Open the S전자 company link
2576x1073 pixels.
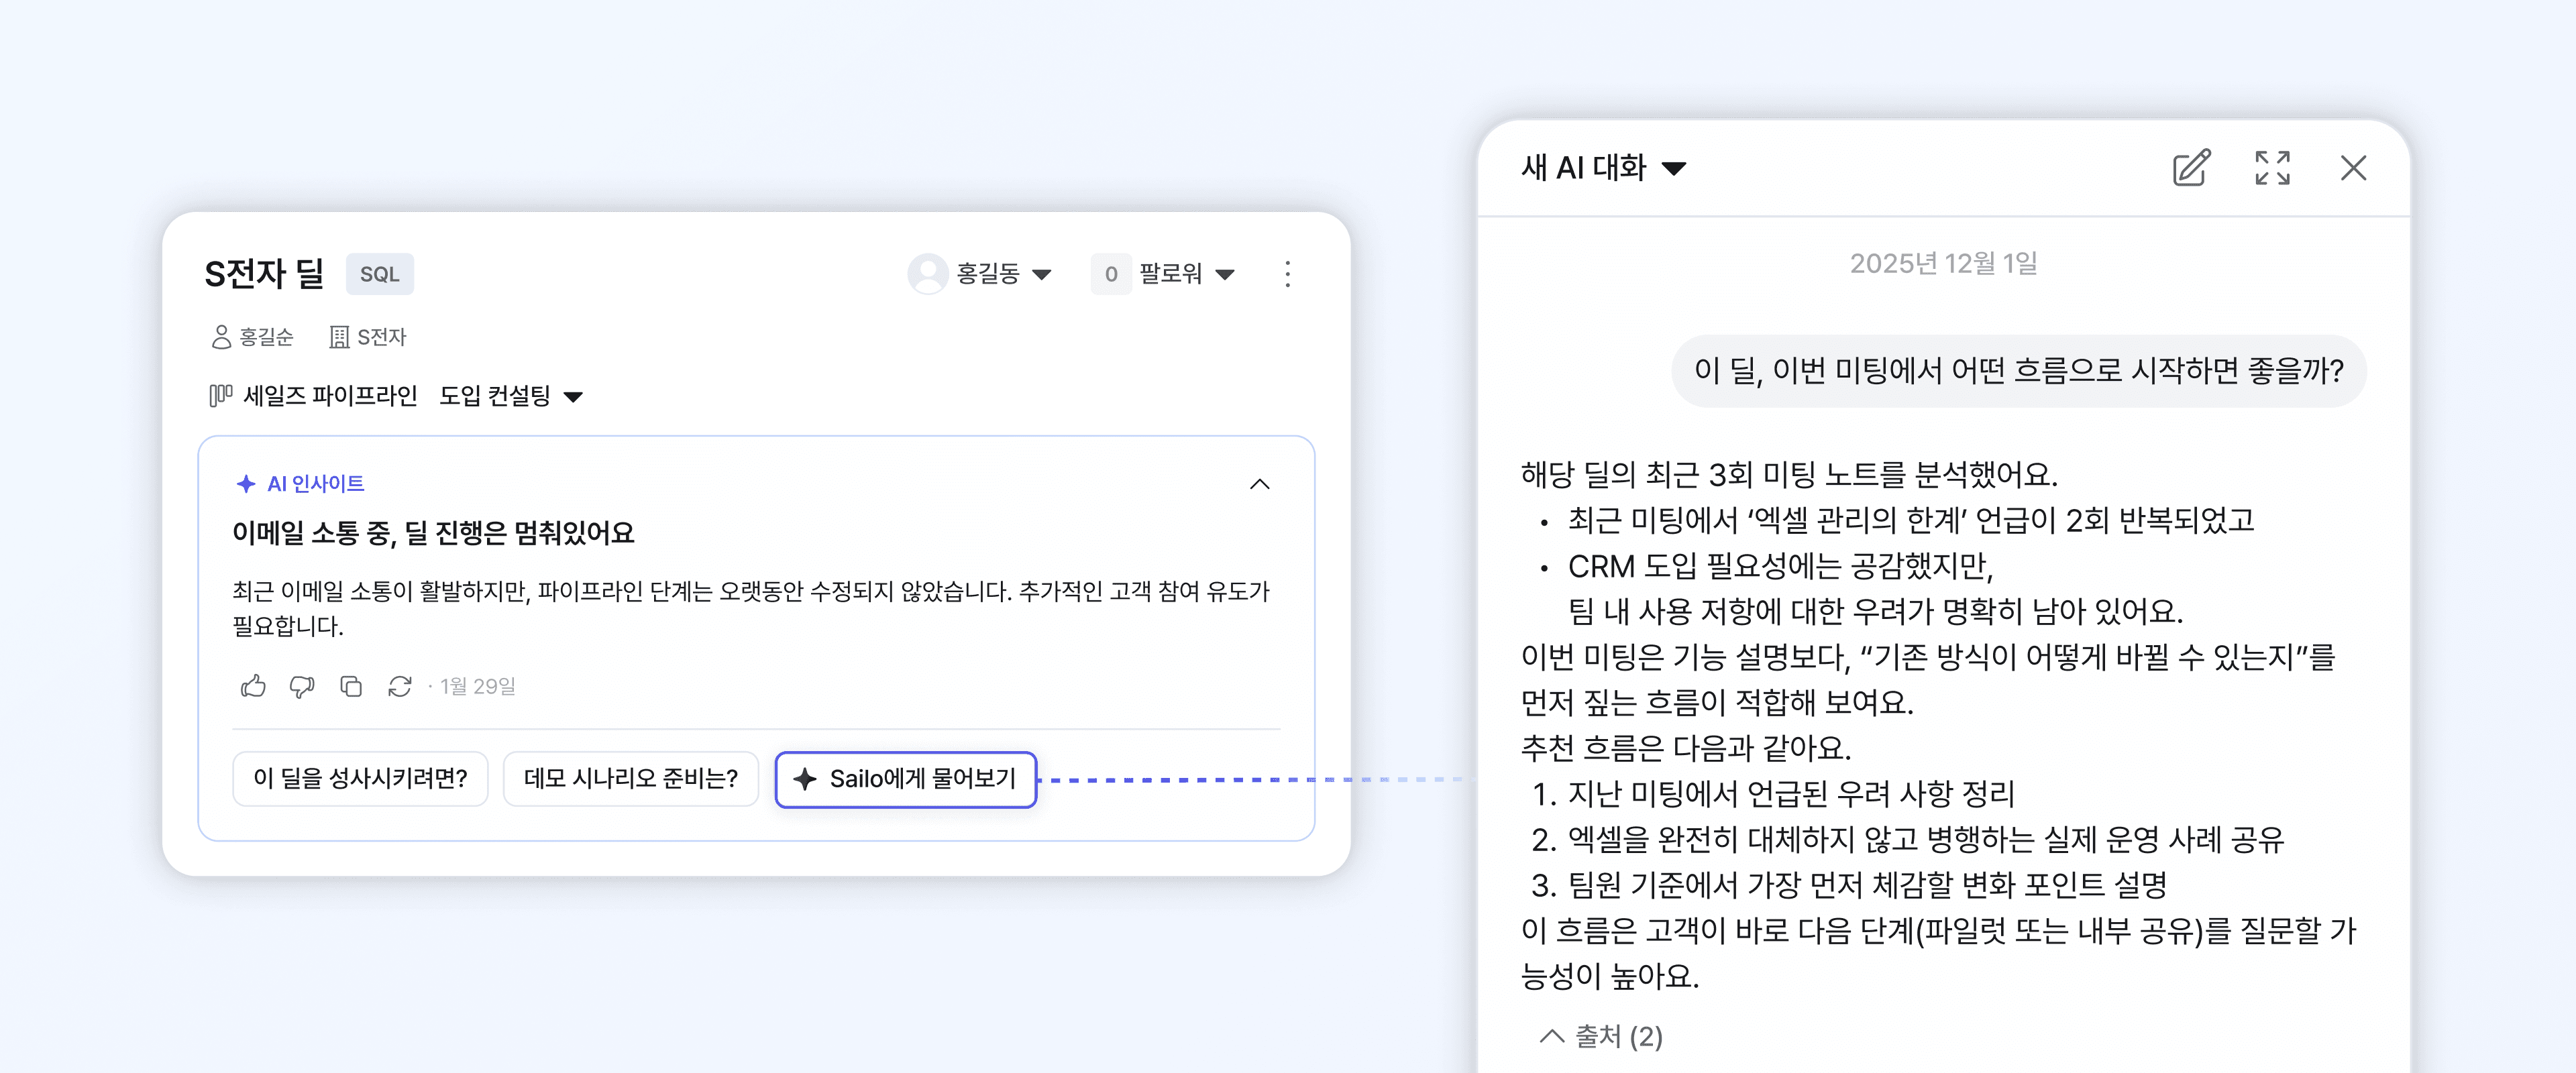(x=368, y=337)
